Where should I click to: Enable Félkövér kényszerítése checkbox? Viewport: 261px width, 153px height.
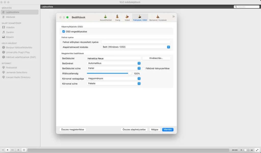pos(143,68)
